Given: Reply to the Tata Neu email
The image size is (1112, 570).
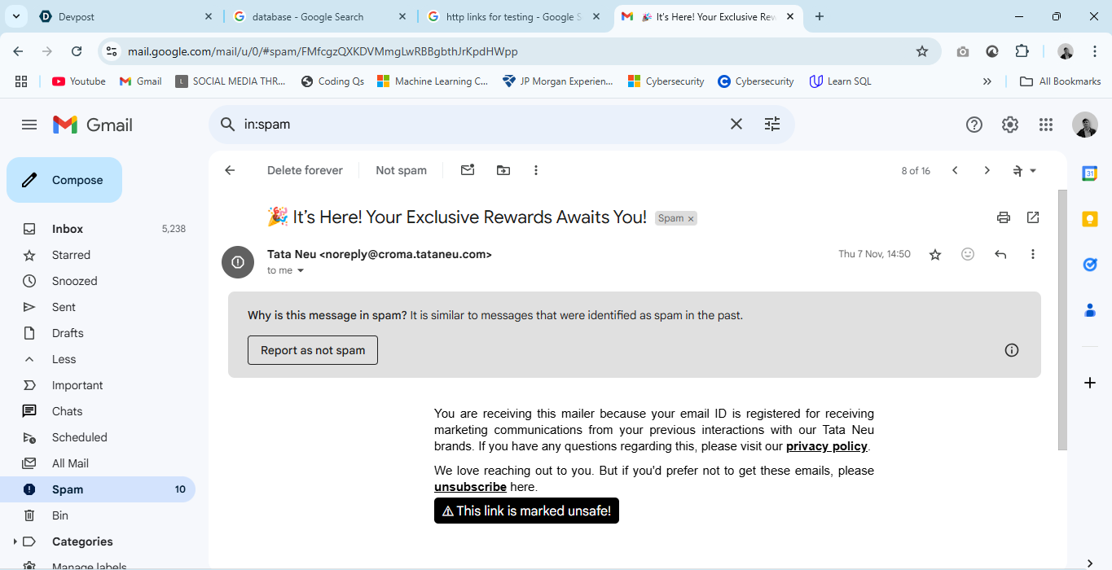Looking at the screenshot, I should [x=1000, y=254].
